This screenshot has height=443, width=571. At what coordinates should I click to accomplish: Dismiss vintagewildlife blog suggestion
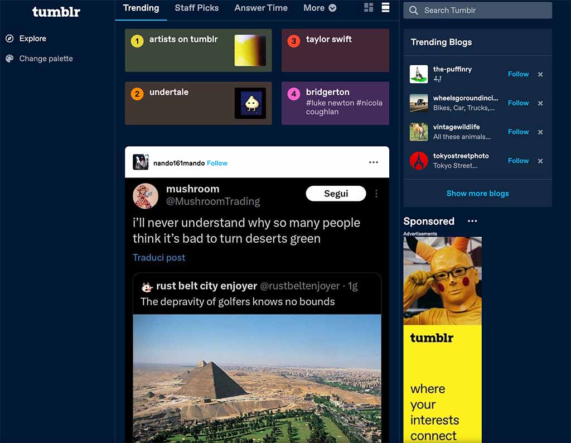point(540,132)
